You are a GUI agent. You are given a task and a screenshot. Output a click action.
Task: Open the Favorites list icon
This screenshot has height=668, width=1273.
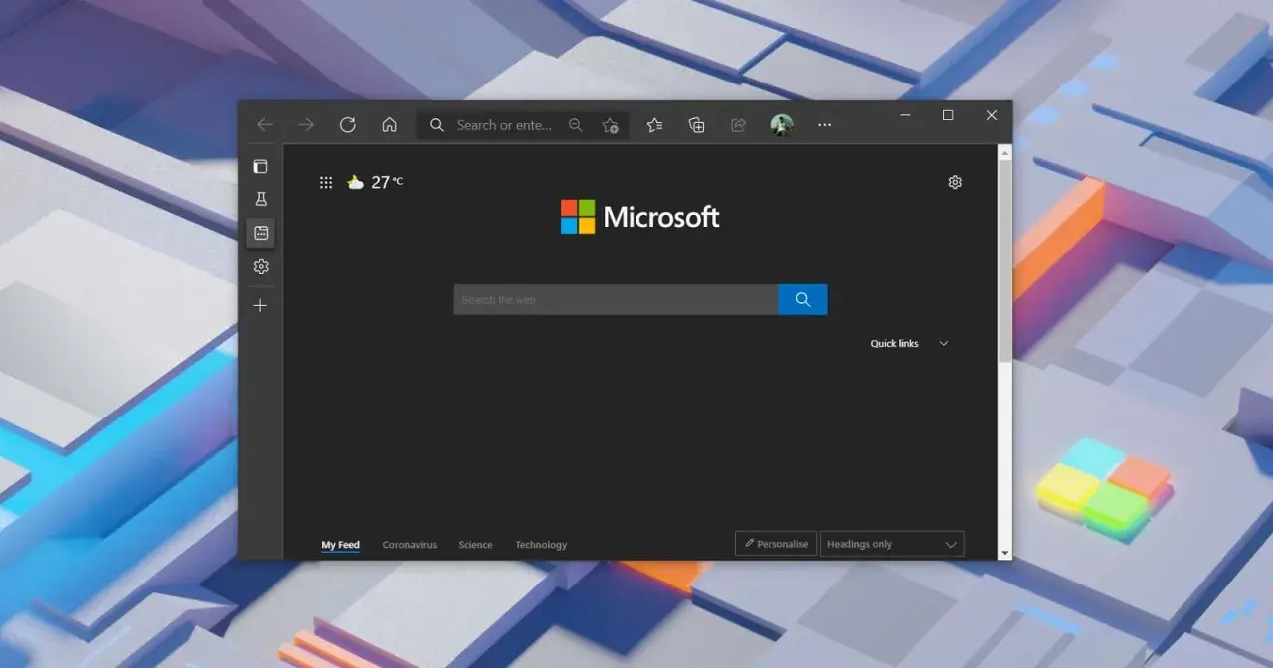click(x=654, y=125)
